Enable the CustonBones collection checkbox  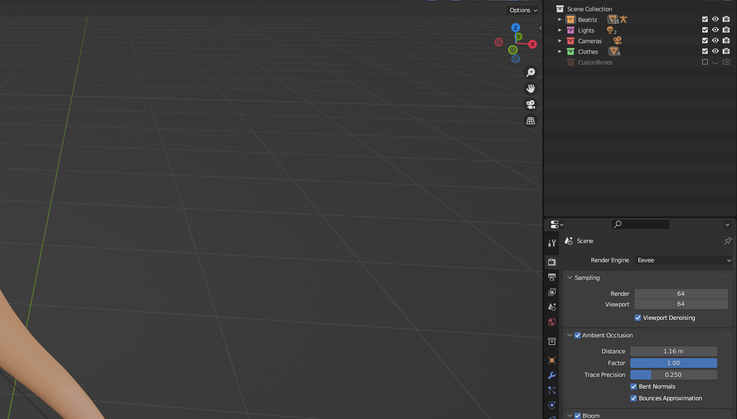coord(704,62)
